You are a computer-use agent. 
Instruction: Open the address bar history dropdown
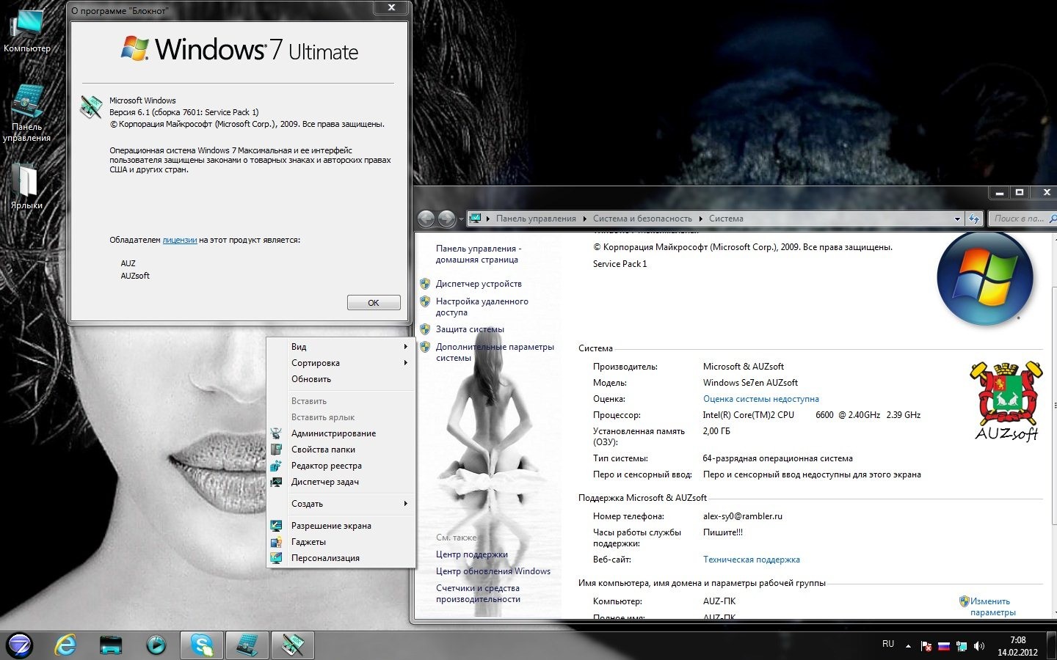pos(957,219)
